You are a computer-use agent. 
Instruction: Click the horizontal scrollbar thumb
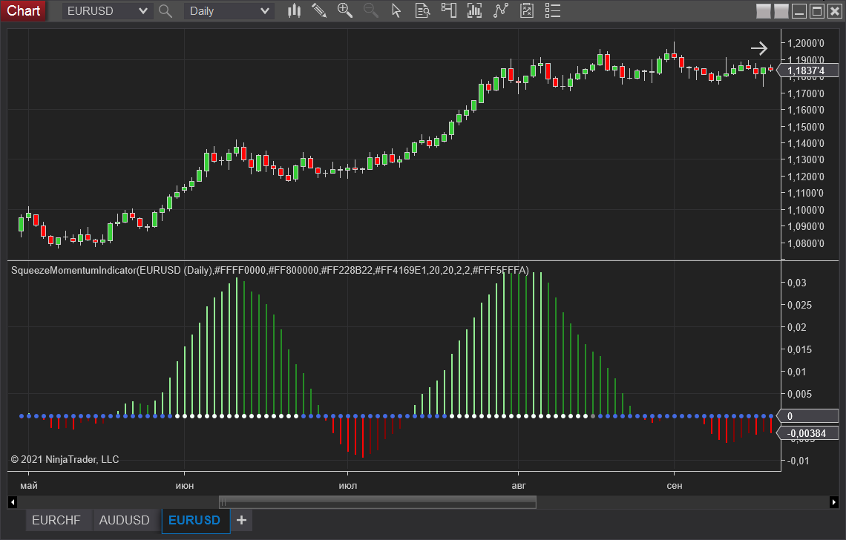click(x=377, y=502)
